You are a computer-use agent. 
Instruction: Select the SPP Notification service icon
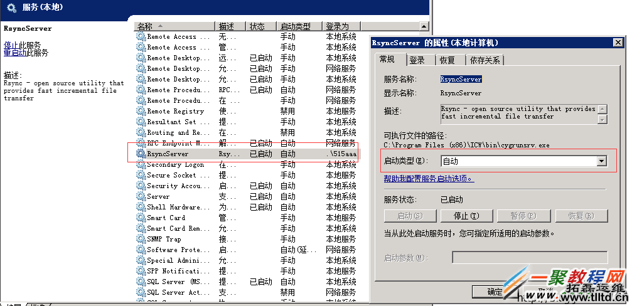[x=141, y=271]
